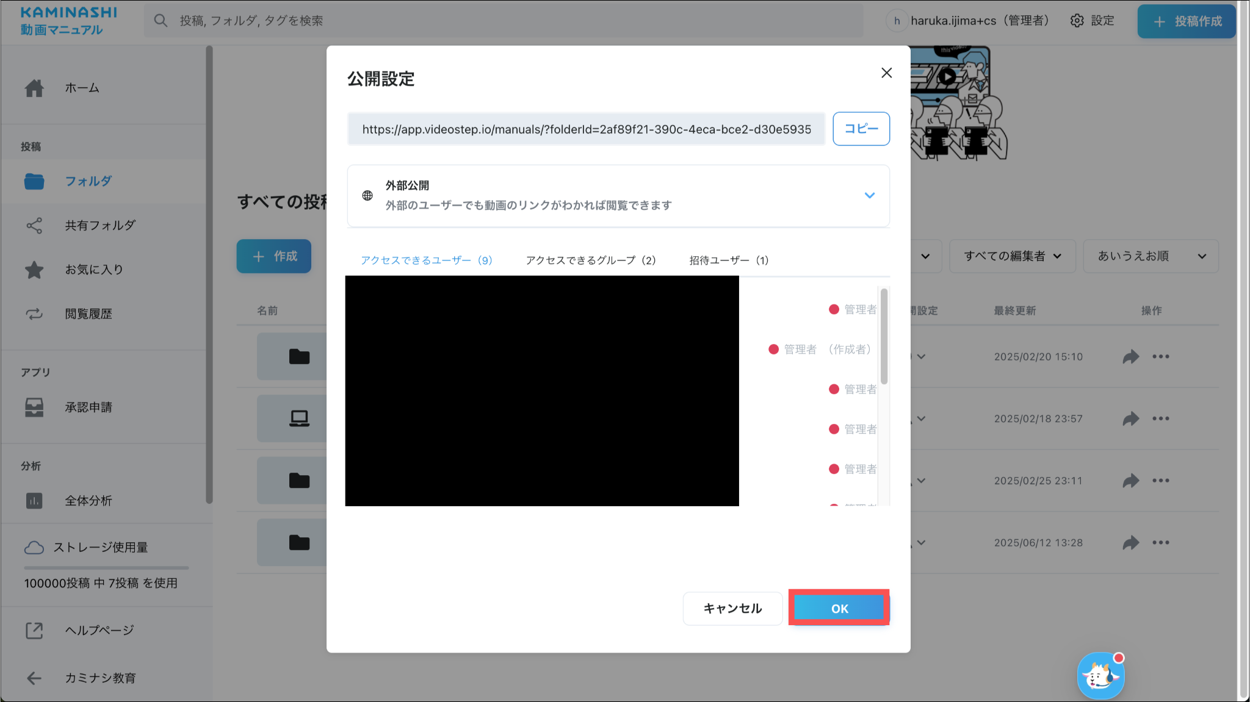Open settings gear in top bar
Viewport: 1250px width, 702px height.
click(x=1077, y=21)
